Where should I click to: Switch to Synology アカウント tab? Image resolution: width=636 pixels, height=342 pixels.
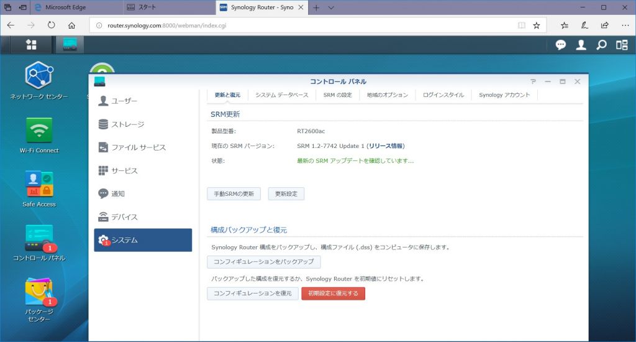(x=504, y=95)
